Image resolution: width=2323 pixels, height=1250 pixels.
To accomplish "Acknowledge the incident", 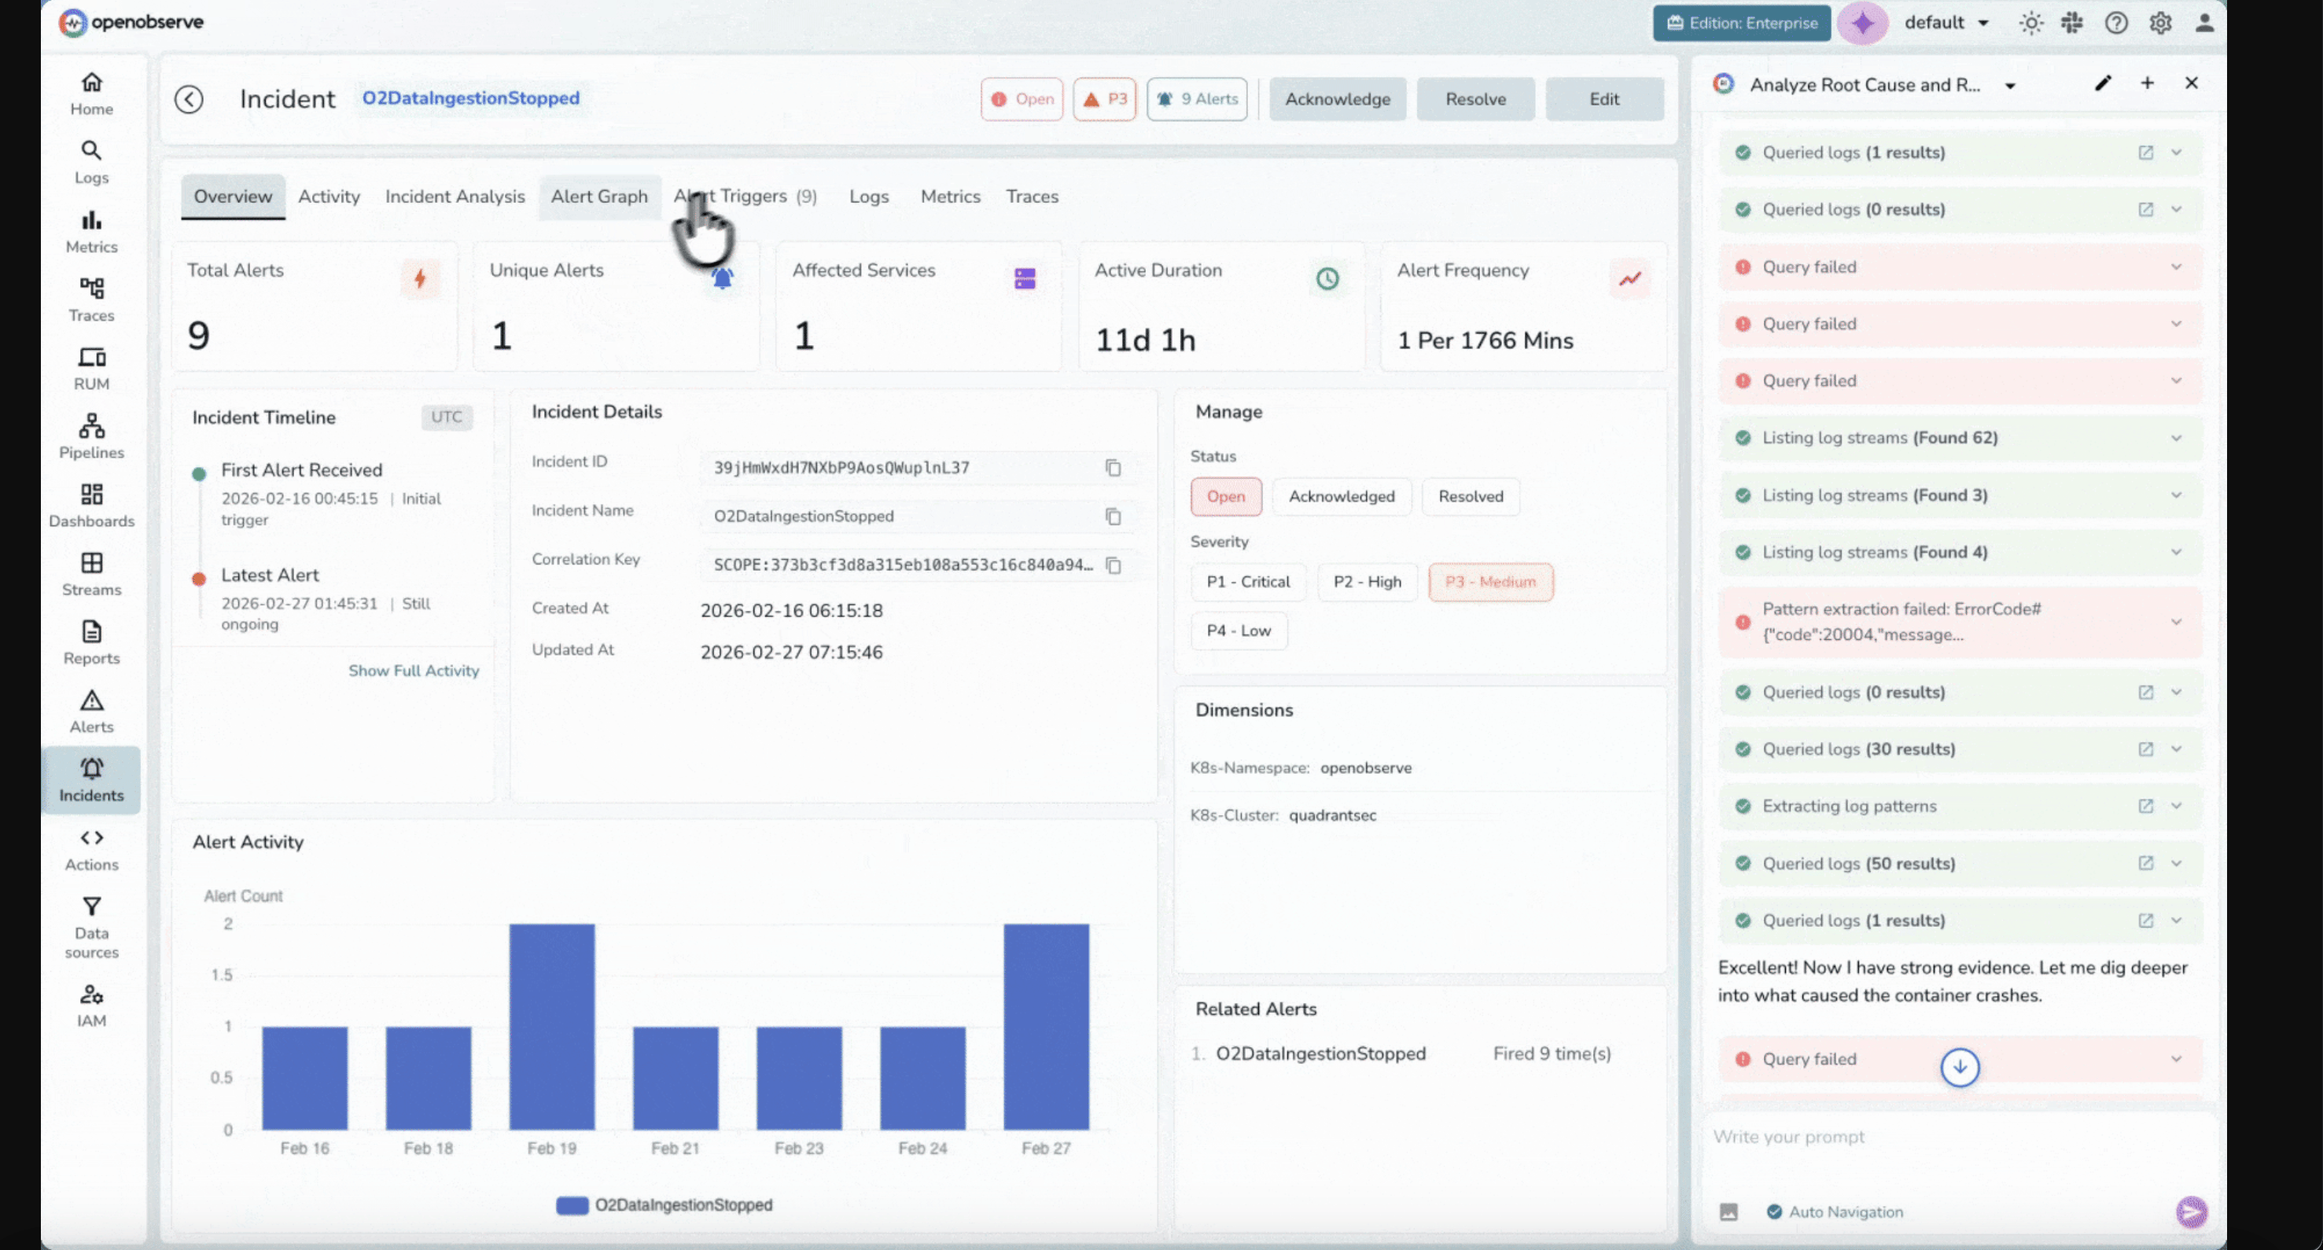I will [1338, 99].
